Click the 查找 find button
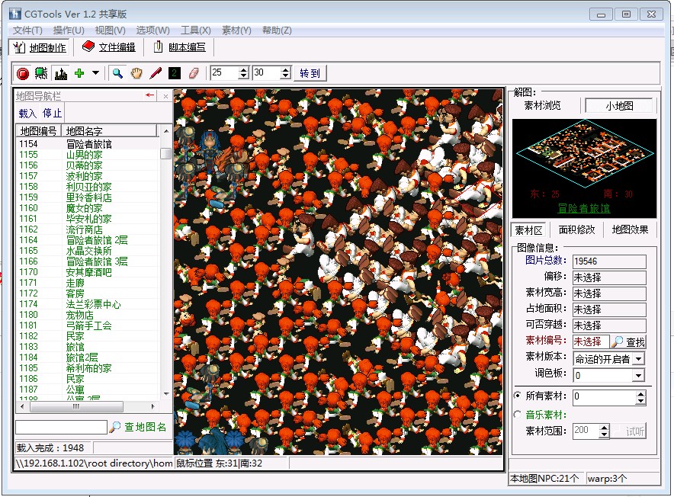The width and height of the screenshot is (674, 497). tap(628, 341)
